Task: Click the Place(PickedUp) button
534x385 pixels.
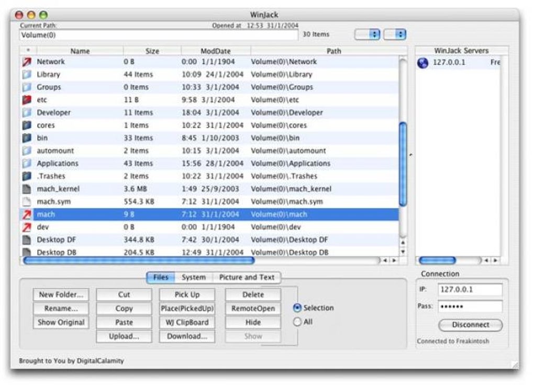Action: click(x=187, y=309)
